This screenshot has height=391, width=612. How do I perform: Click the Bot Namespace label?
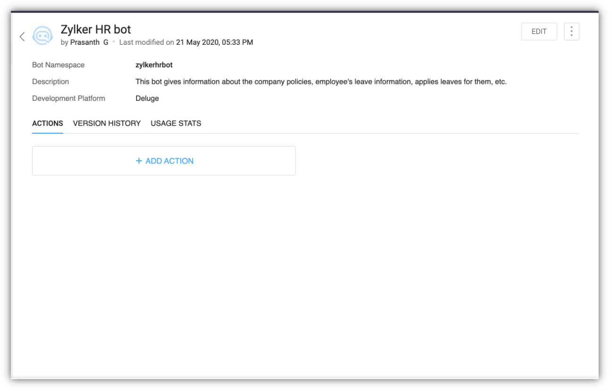[x=58, y=65]
